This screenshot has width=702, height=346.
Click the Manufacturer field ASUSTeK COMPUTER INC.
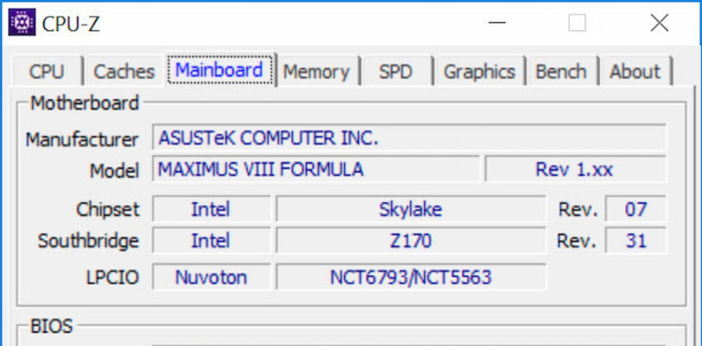408,138
